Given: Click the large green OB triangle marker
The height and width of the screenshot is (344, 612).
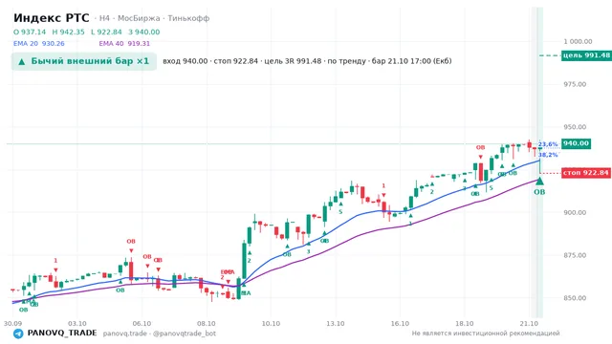Looking at the screenshot, I should (539, 182).
